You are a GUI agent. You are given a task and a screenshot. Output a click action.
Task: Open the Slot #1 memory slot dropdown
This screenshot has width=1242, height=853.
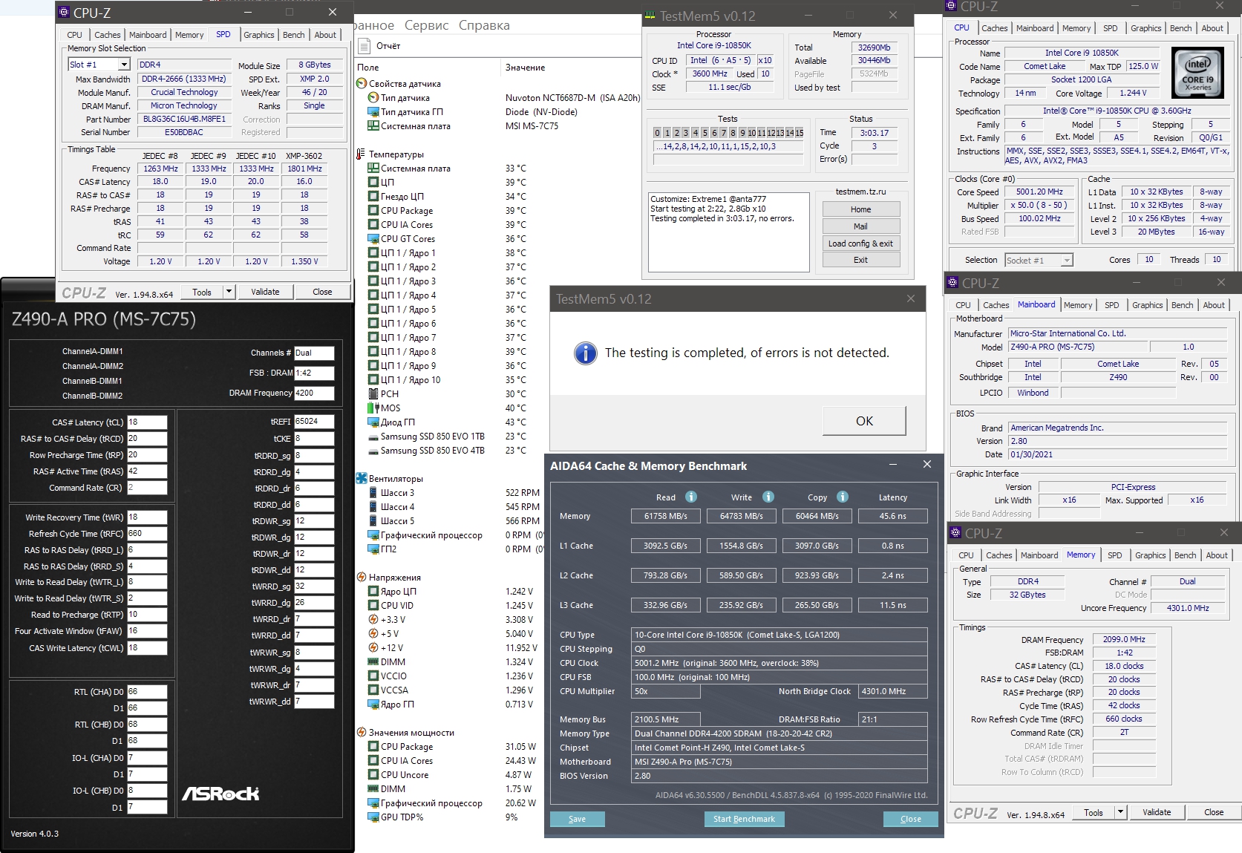click(x=124, y=65)
